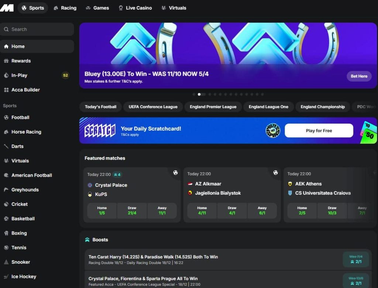Viewport: 378px width, 288px height.
Task: Click the Bet Here banner button
Action: 359,76
